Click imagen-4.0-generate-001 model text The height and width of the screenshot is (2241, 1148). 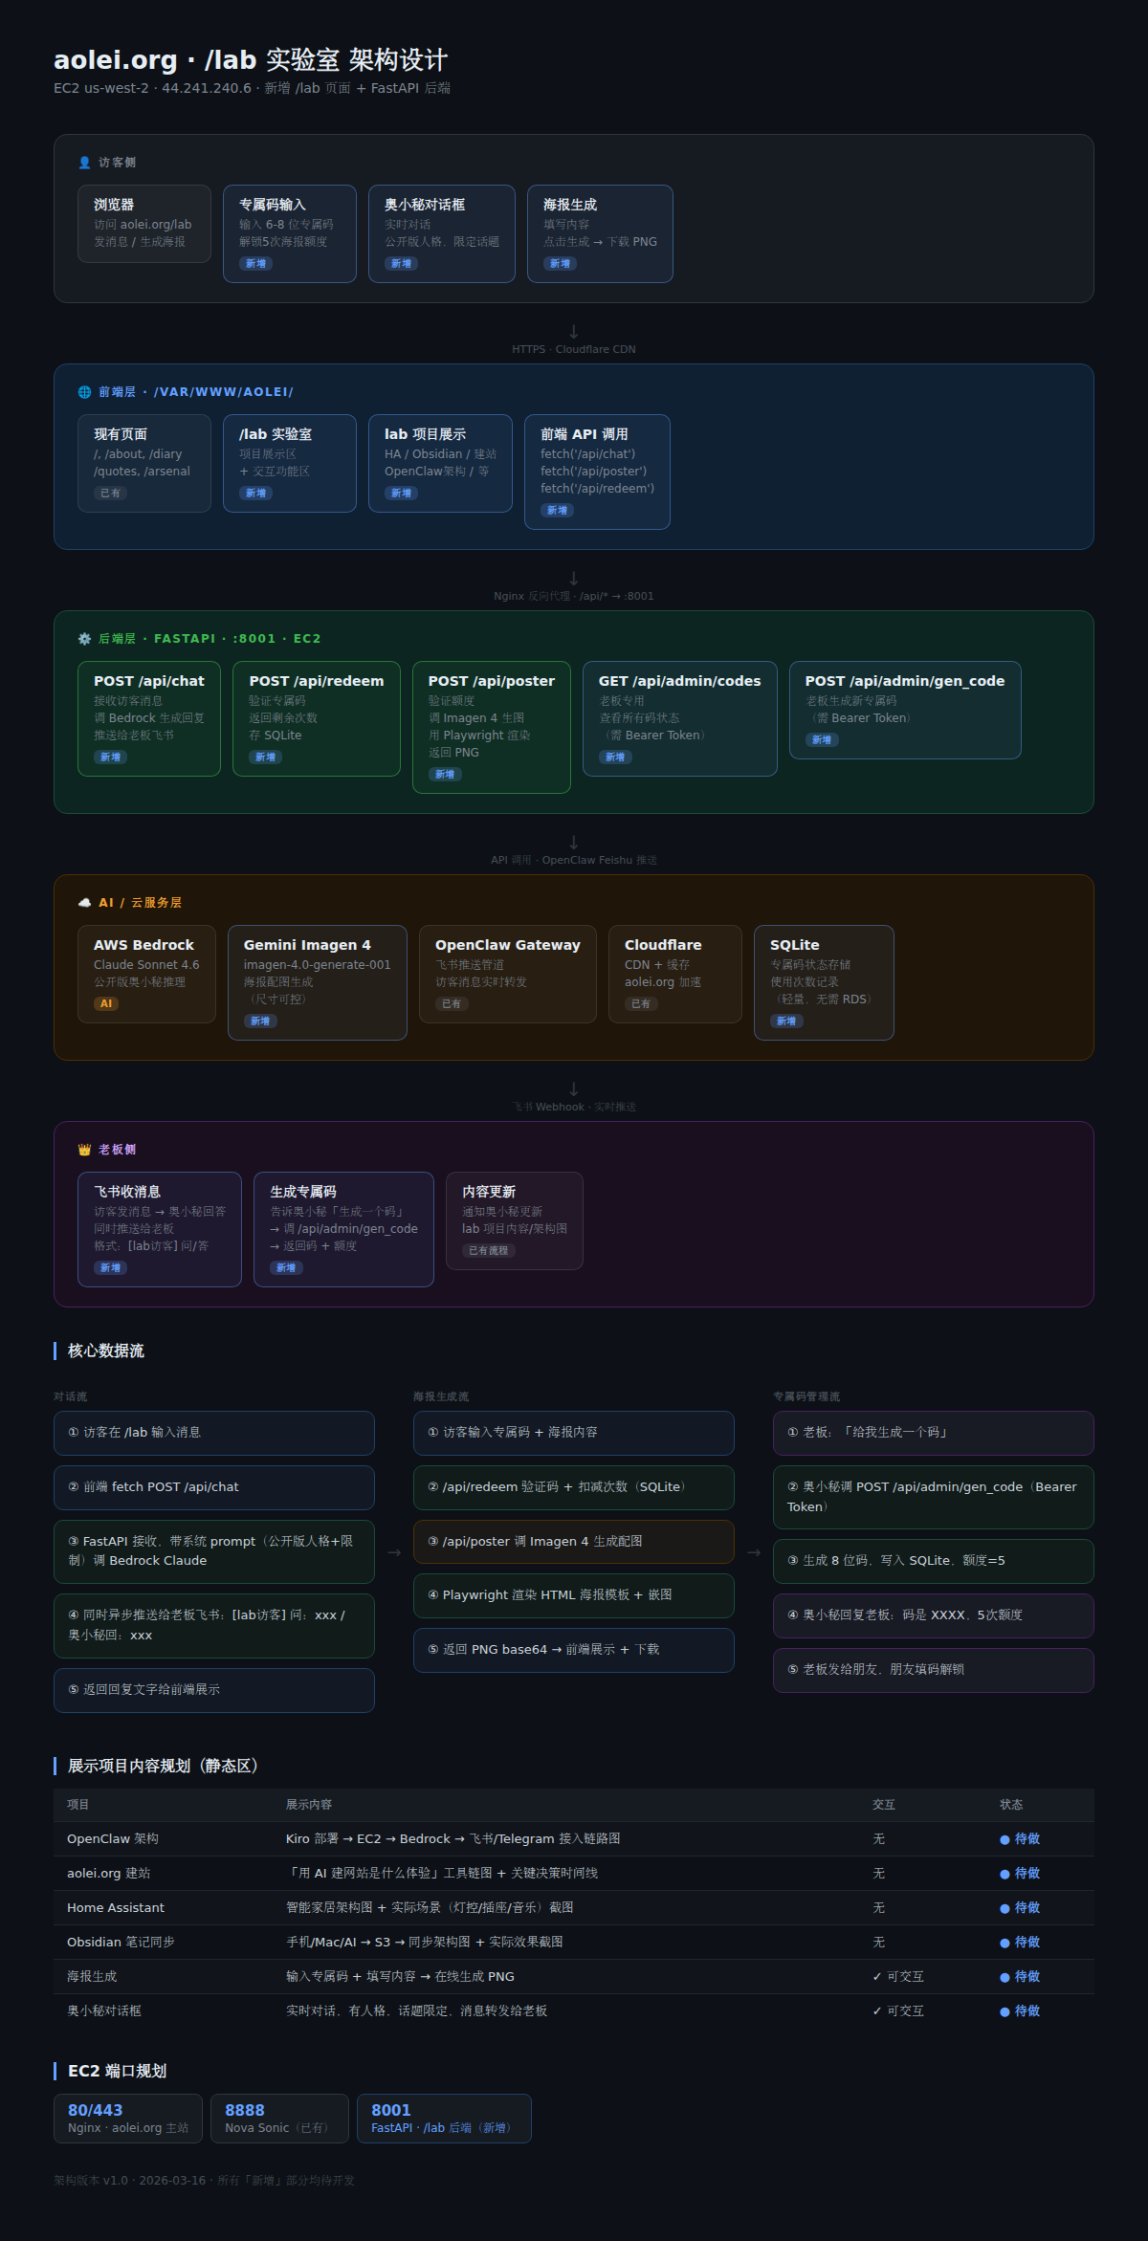point(318,965)
